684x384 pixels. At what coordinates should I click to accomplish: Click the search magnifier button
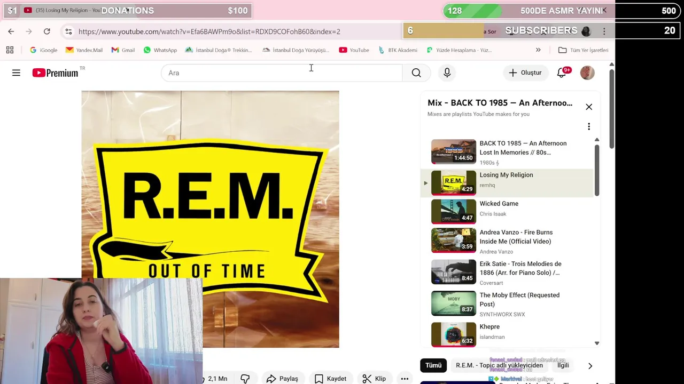[x=416, y=73]
